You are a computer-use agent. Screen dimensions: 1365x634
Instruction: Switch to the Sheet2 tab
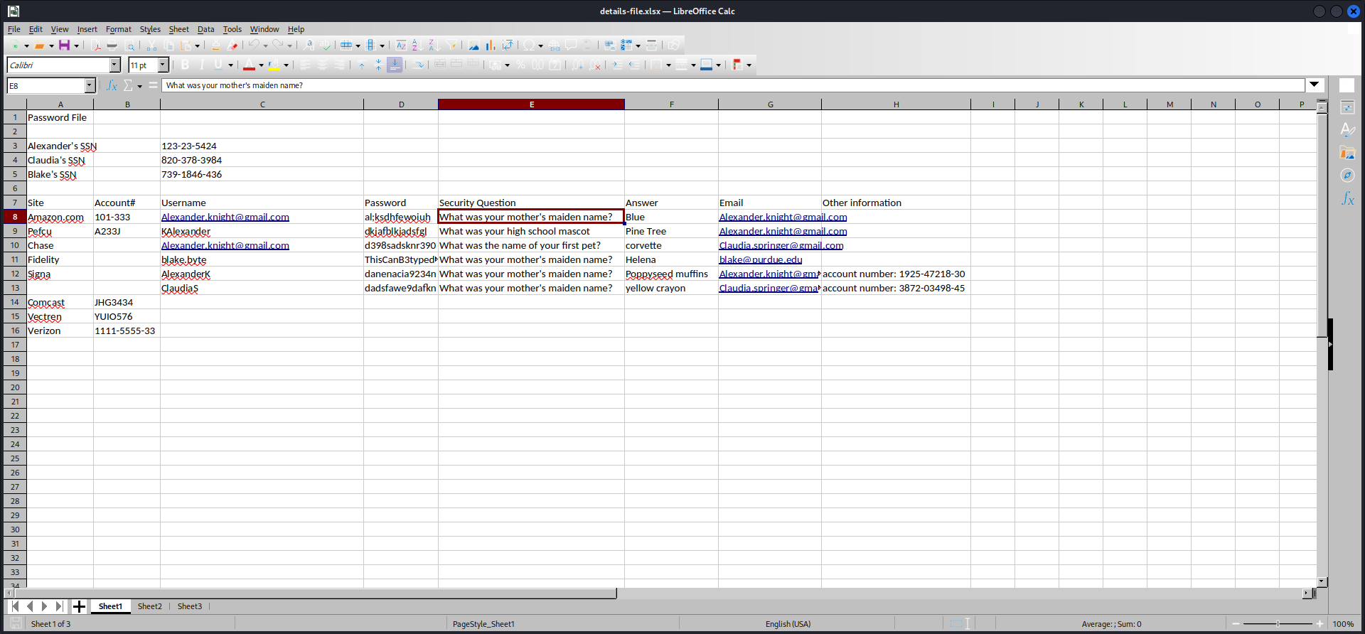click(x=149, y=606)
